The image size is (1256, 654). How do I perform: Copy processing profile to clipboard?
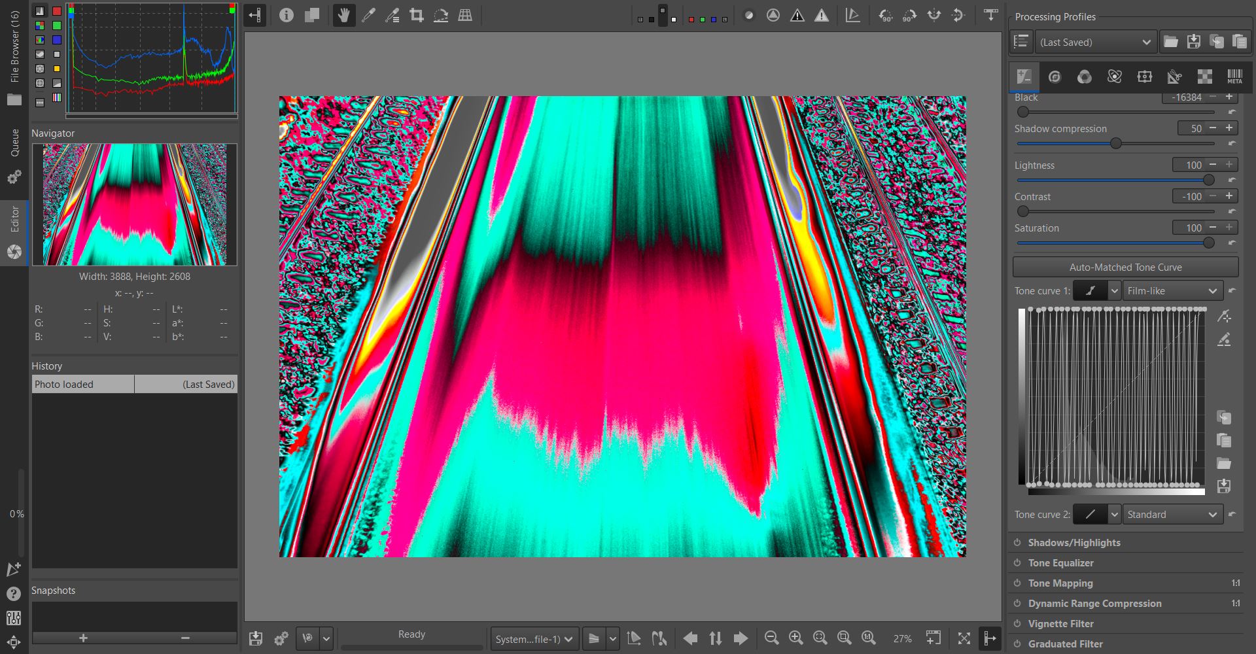(1217, 42)
